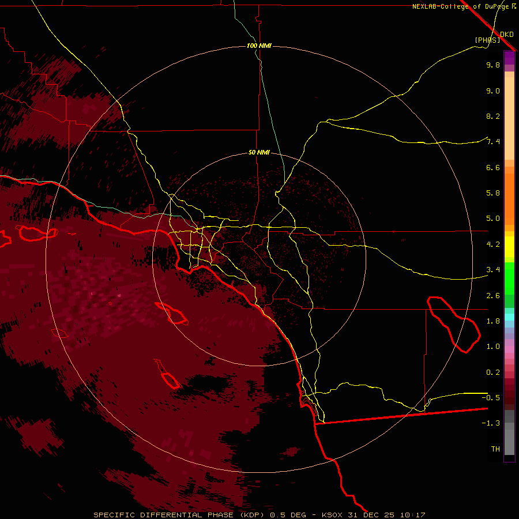Click the gray segment of the color bar
Viewport: 519px width, 519px height.
[x=509, y=434]
